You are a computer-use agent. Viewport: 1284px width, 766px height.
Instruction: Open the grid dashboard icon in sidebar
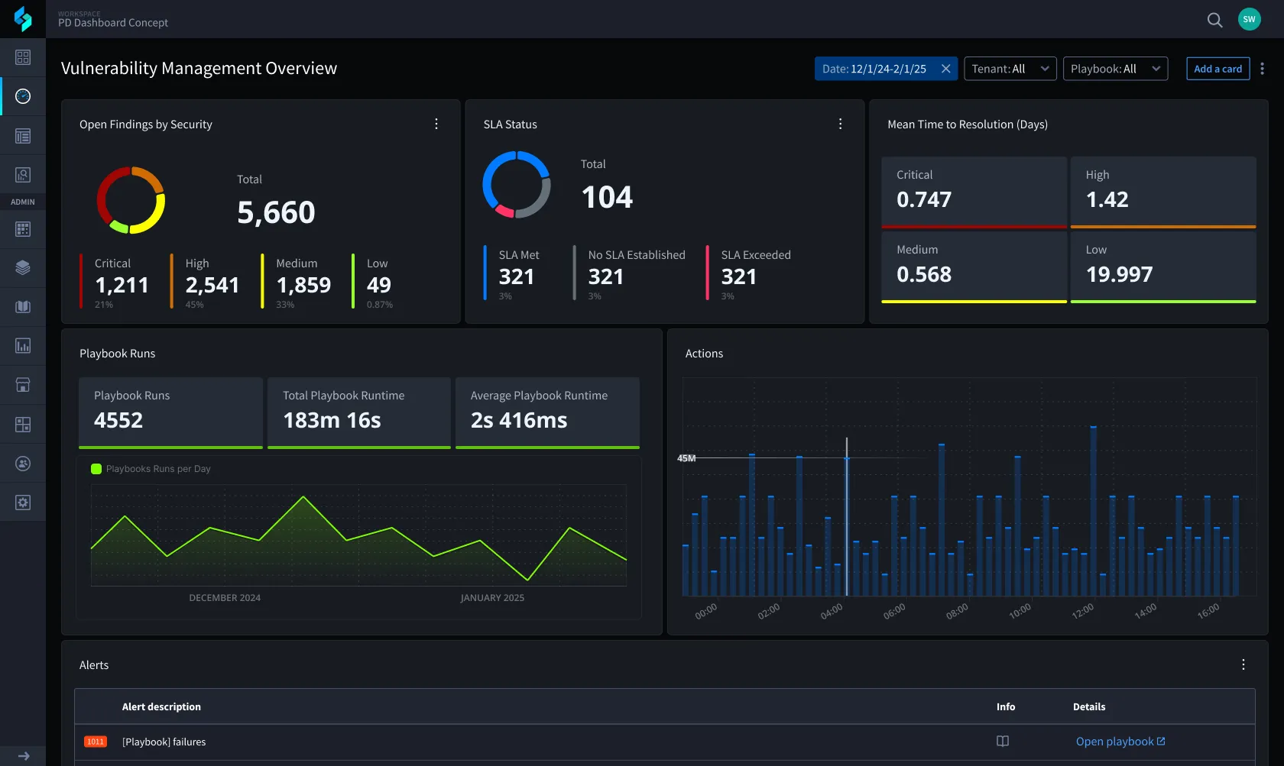coord(23,57)
